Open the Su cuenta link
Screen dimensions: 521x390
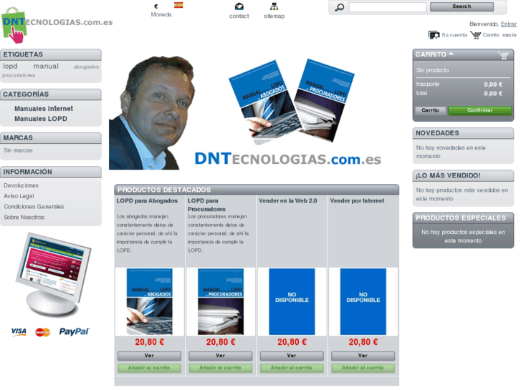454,35
